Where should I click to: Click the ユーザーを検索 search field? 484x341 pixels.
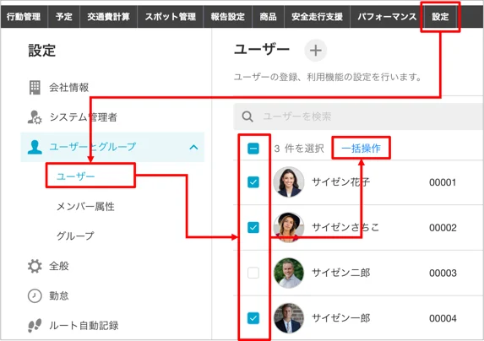358,116
